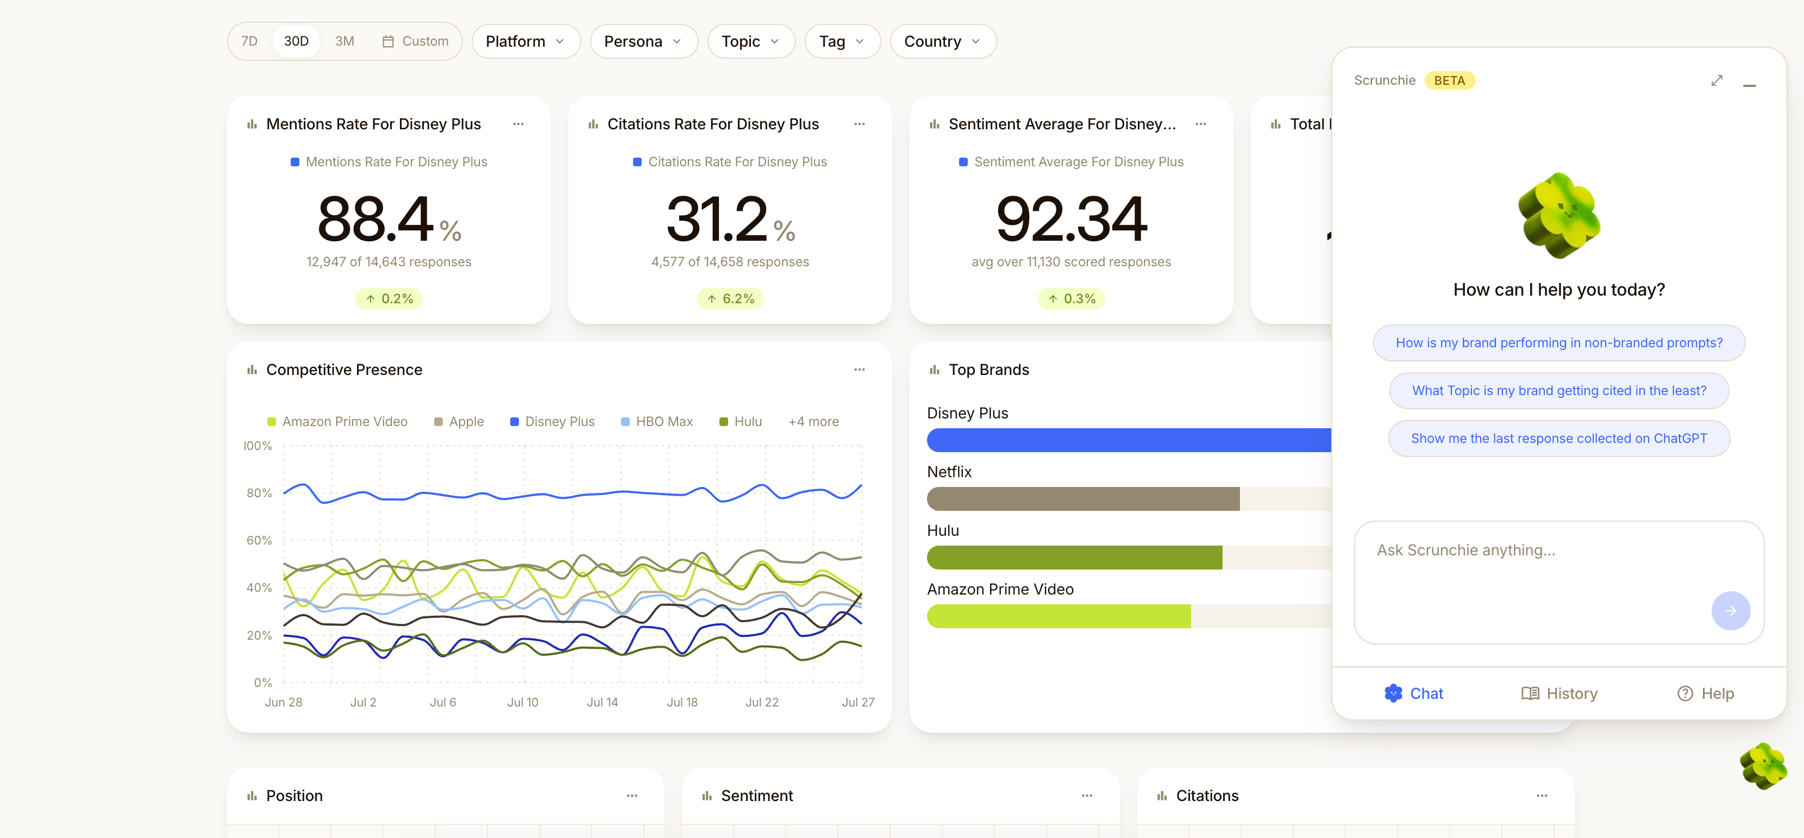Open the Topic filter dropdown
The width and height of the screenshot is (1804, 838).
(751, 41)
